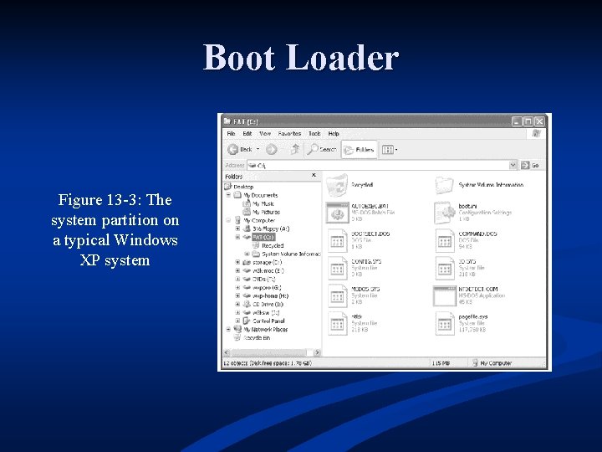602x452 pixels.
Task: Select wxp-home (H:) drive in tree
Action: [x=270, y=296]
